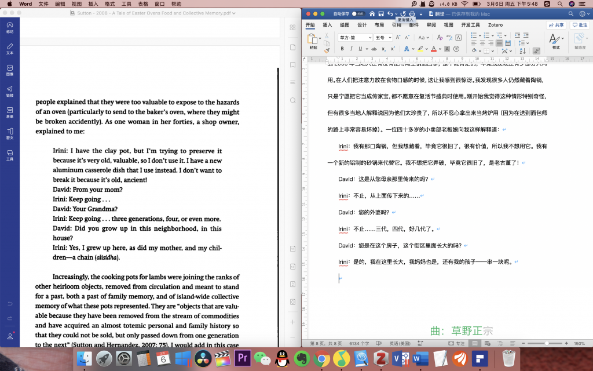This screenshot has height=371, width=593.
Task: Select the 文本 text tool in PDF sidebar
Action: (x=10, y=48)
